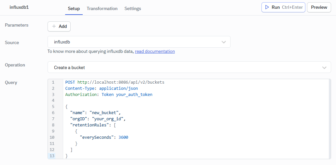
Task: Click the "name": "new_bucket" line
Action: (x=95, y=113)
